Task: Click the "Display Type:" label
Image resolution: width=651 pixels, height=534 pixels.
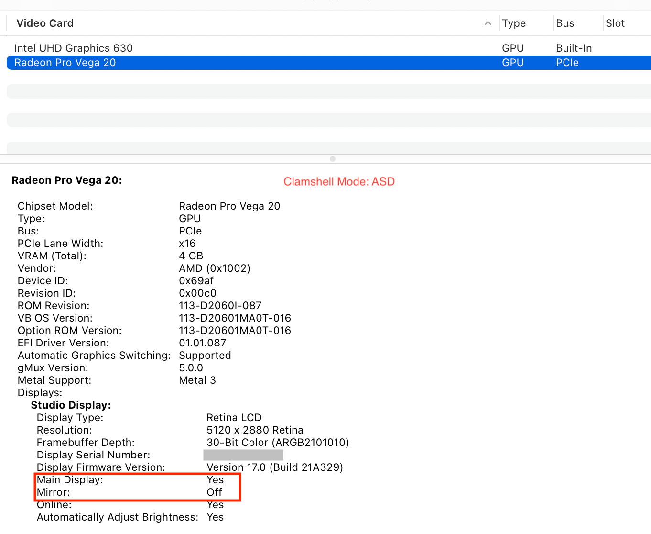Action: coord(70,418)
